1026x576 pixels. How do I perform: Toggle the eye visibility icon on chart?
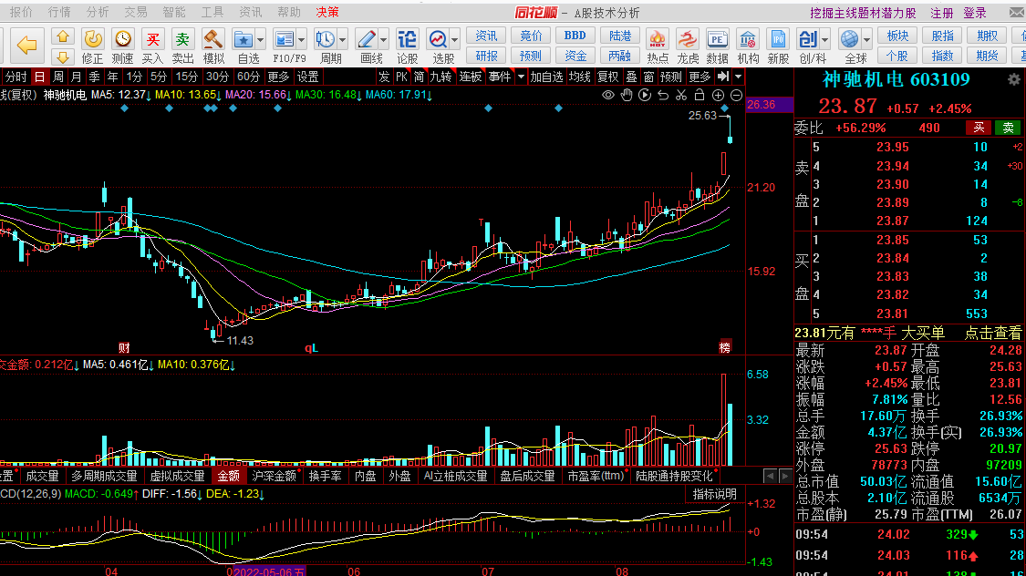point(608,96)
